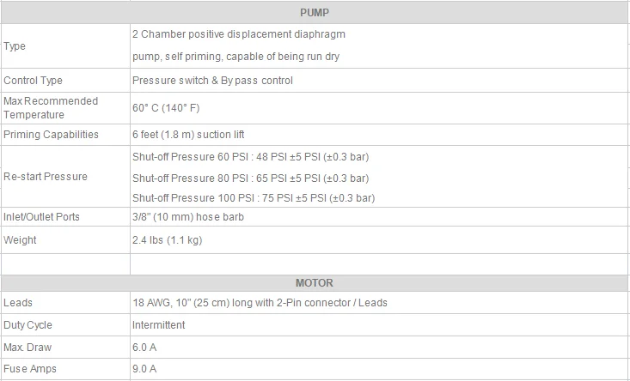Select the 60° C (140° F) value
This screenshot has height=381, width=630.
click(166, 108)
